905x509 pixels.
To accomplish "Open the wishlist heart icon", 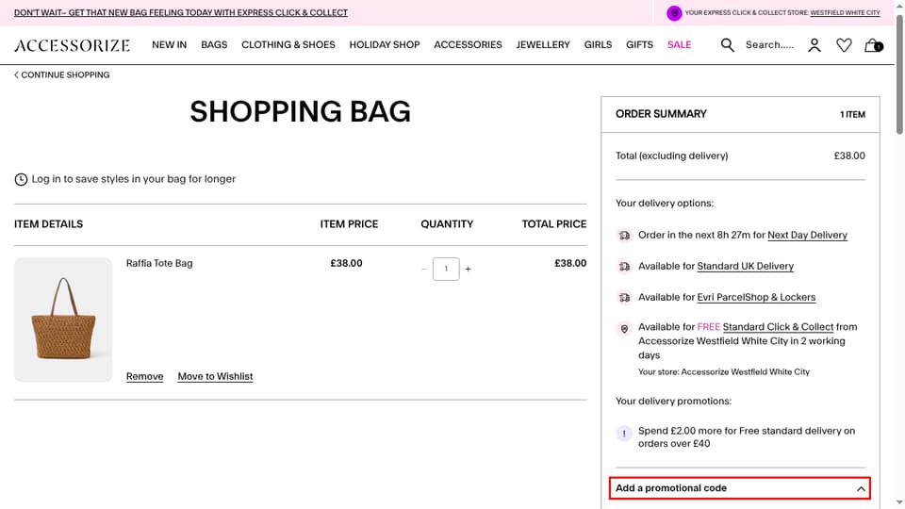I will pyautogui.click(x=844, y=45).
